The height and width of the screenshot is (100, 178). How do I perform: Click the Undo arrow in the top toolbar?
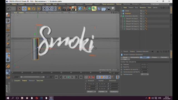pos(9,9)
